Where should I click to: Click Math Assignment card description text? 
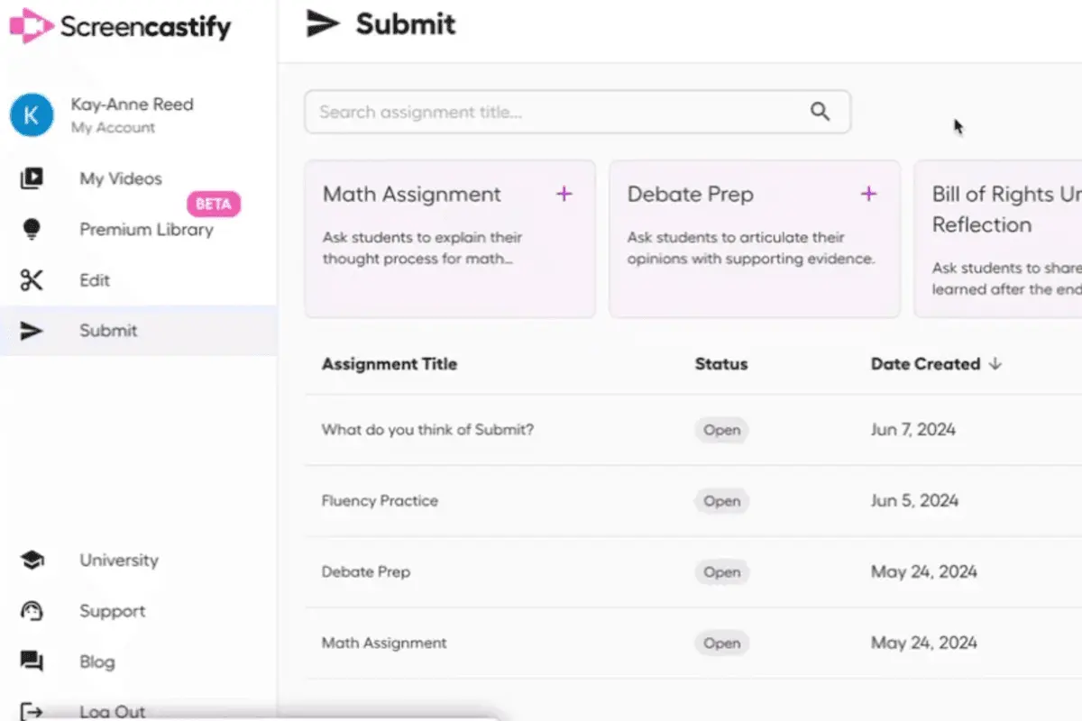pyautogui.click(x=423, y=249)
